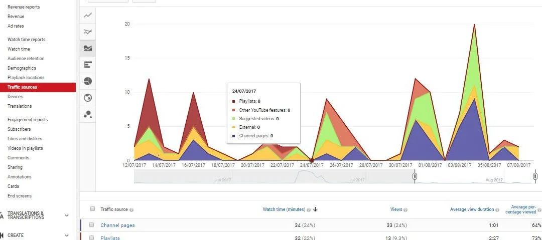Image resolution: width=542 pixels, height=240 pixels.
Task: Click help icon next to Traffic source
Action: coord(131,209)
